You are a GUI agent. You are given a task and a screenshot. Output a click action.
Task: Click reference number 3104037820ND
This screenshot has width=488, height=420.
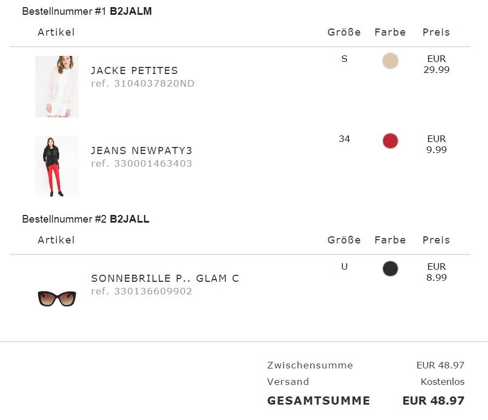point(143,84)
